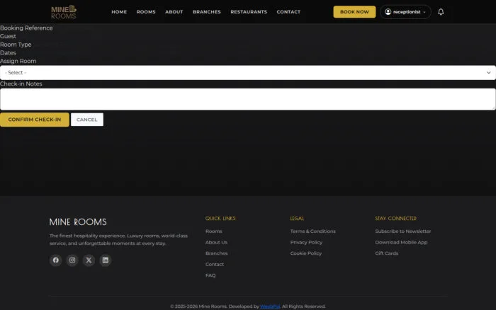Open the Privacy Policy link

click(306, 242)
